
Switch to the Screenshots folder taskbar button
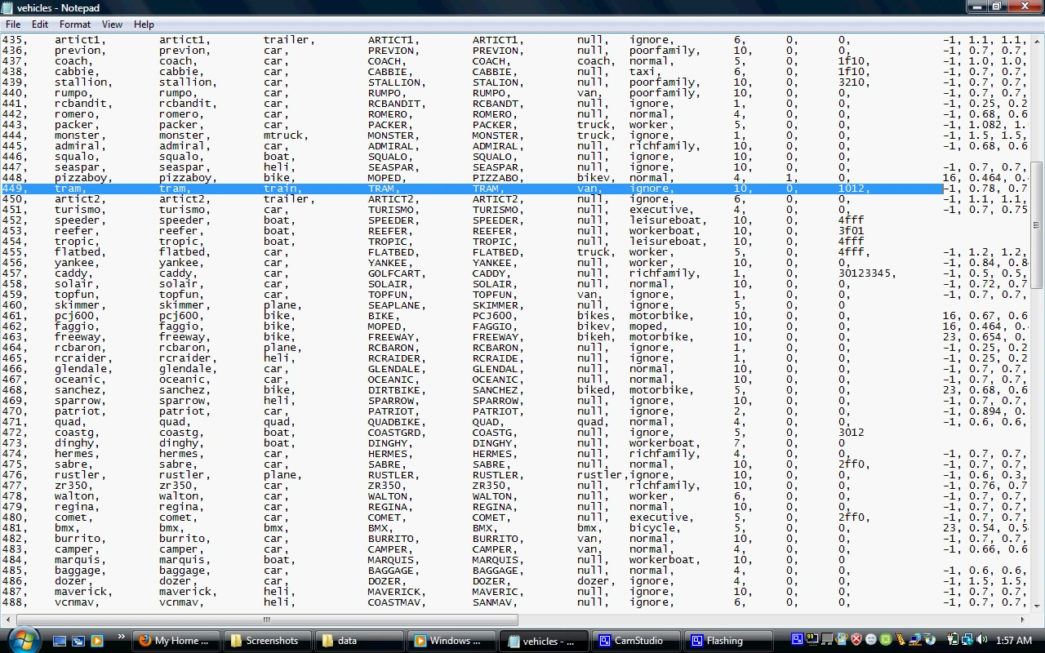pyautogui.click(x=265, y=641)
